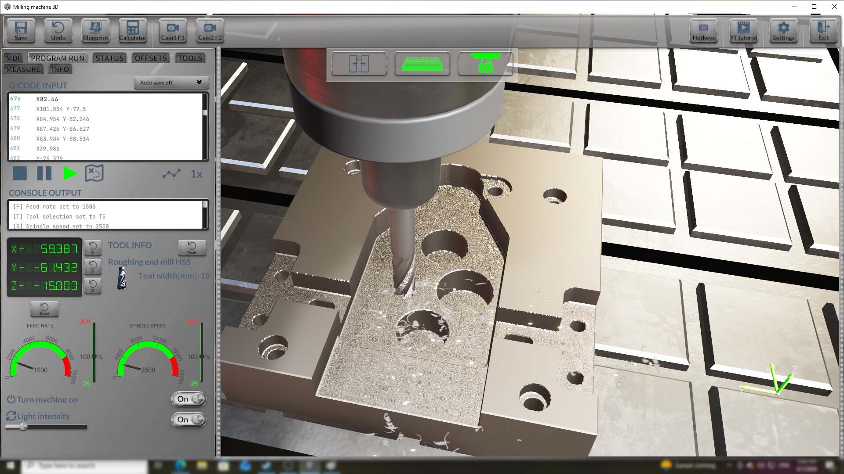Open the toolpath map view
This screenshot has height=474, width=844.
(x=94, y=174)
